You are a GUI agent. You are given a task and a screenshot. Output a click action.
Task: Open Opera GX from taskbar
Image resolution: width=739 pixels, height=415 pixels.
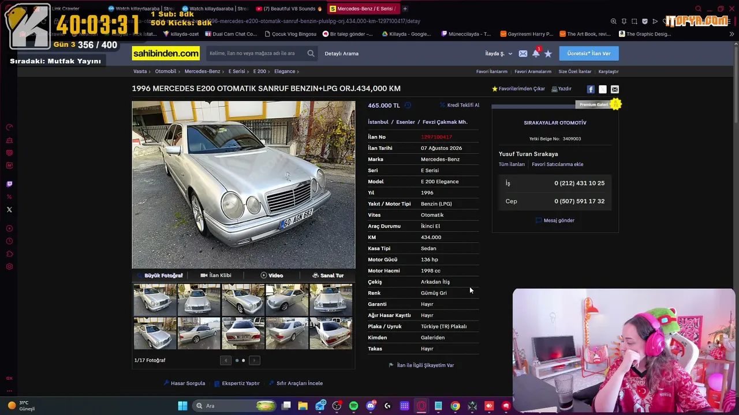421,406
